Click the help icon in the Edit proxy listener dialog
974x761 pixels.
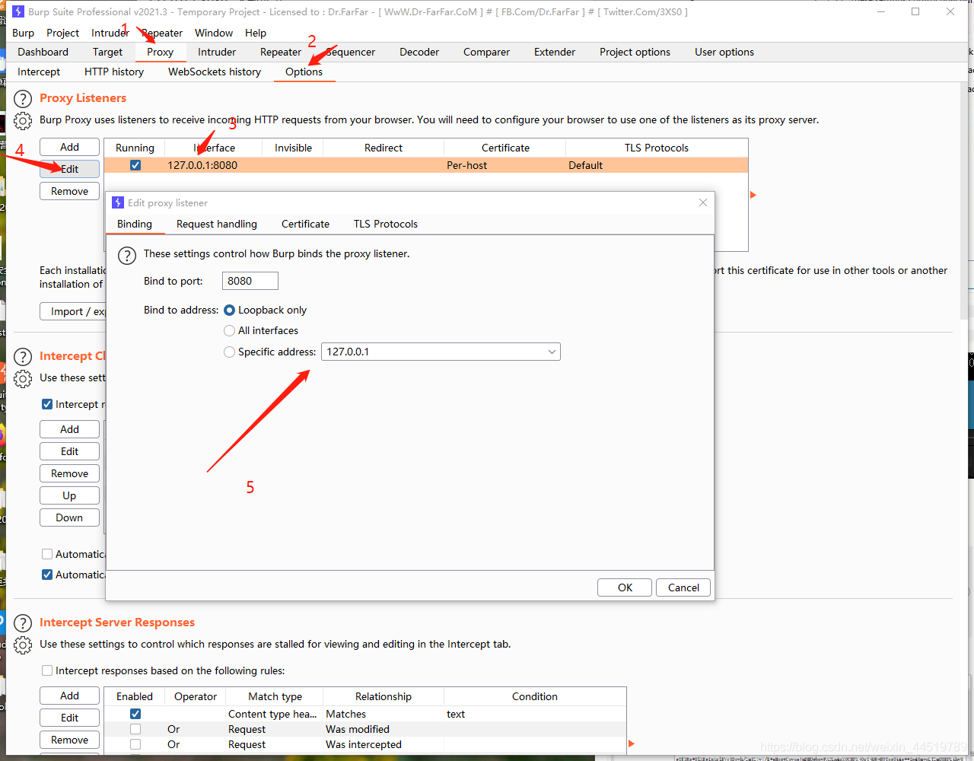(127, 256)
